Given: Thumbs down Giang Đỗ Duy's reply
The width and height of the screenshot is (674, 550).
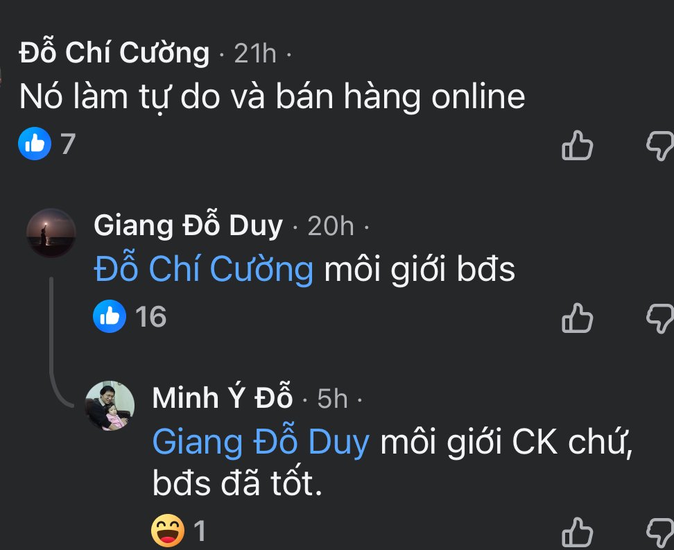Looking at the screenshot, I should coord(660,319).
